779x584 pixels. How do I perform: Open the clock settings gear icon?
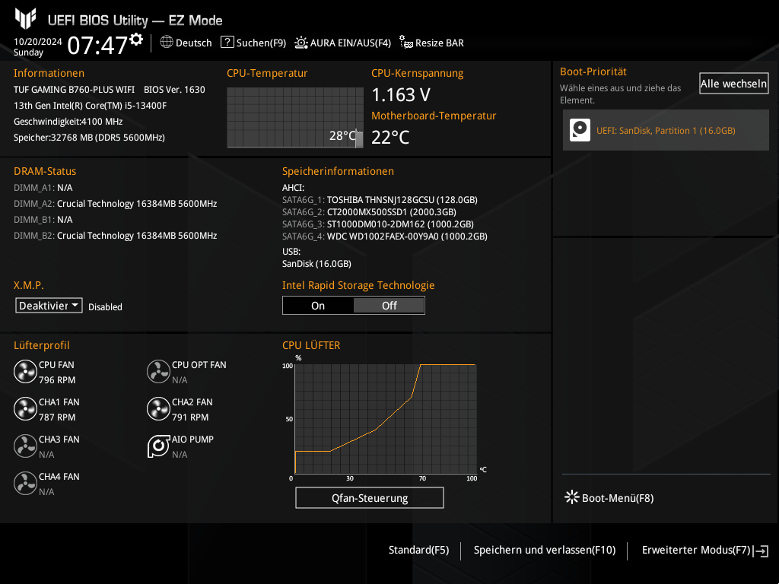pos(136,40)
